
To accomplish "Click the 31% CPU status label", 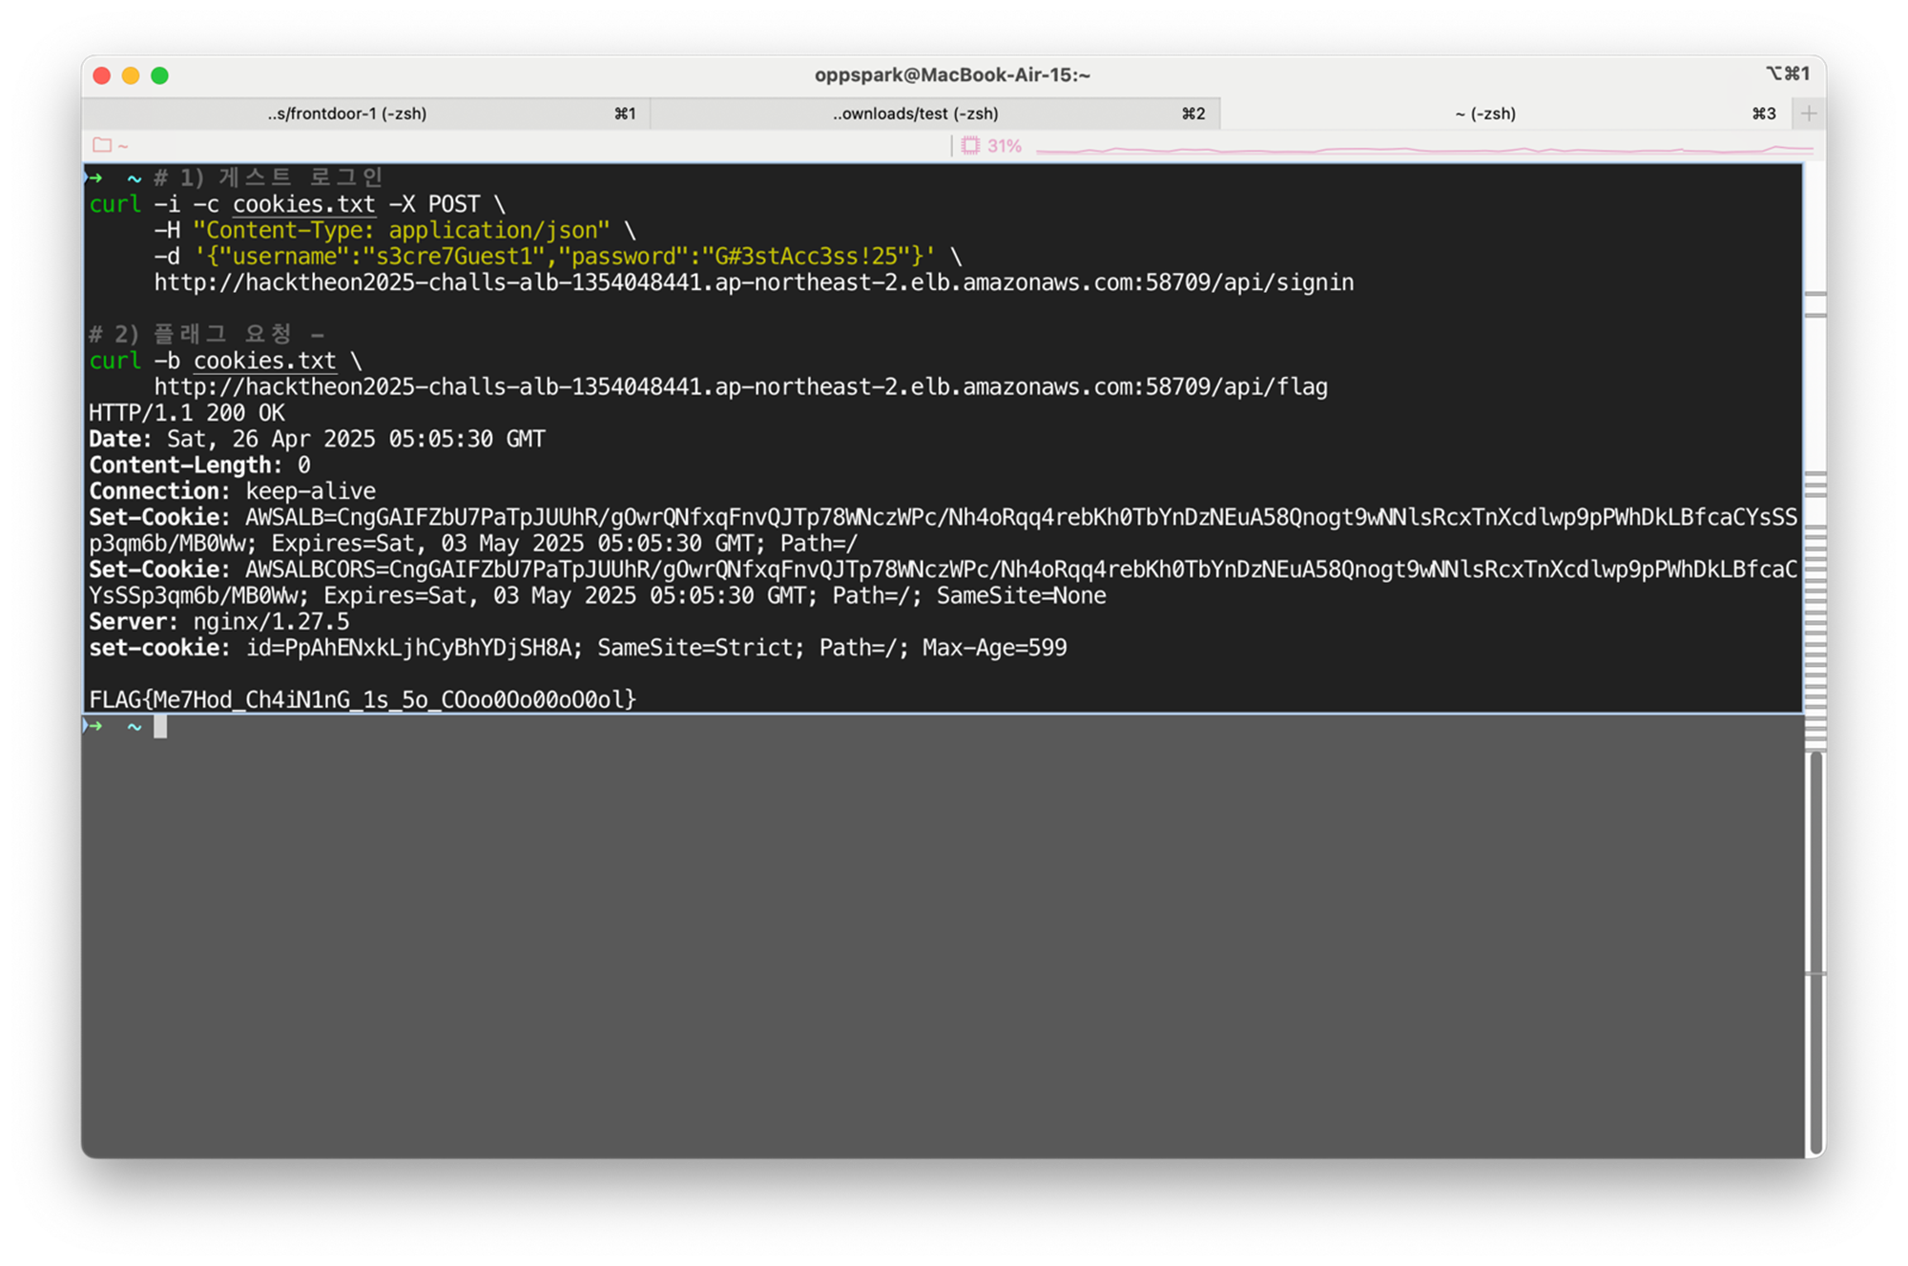I will pos(1004,146).
